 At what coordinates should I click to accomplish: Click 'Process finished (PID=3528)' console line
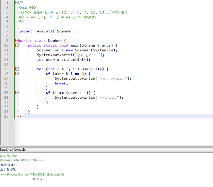pyautogui.click(x=32, y=174)
